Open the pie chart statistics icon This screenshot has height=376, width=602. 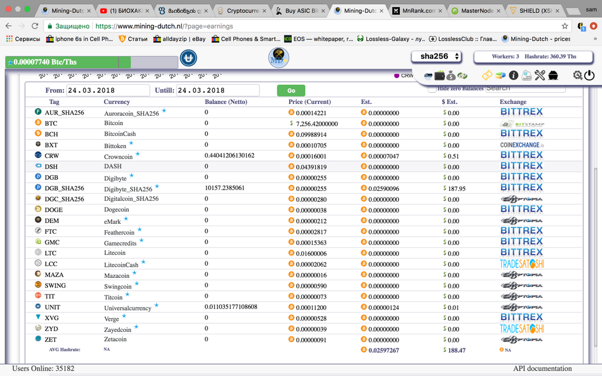pyautogui.click(x=500, y=75)
